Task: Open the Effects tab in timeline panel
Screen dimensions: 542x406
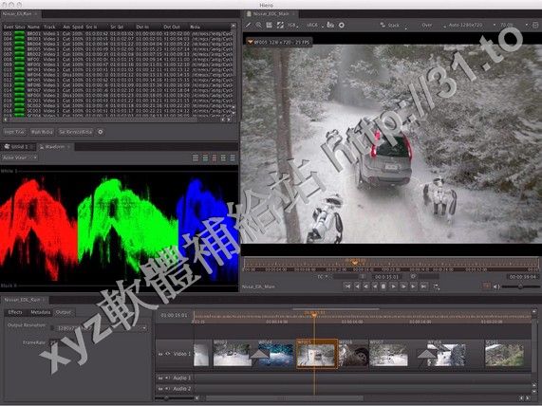Action: 15,312
